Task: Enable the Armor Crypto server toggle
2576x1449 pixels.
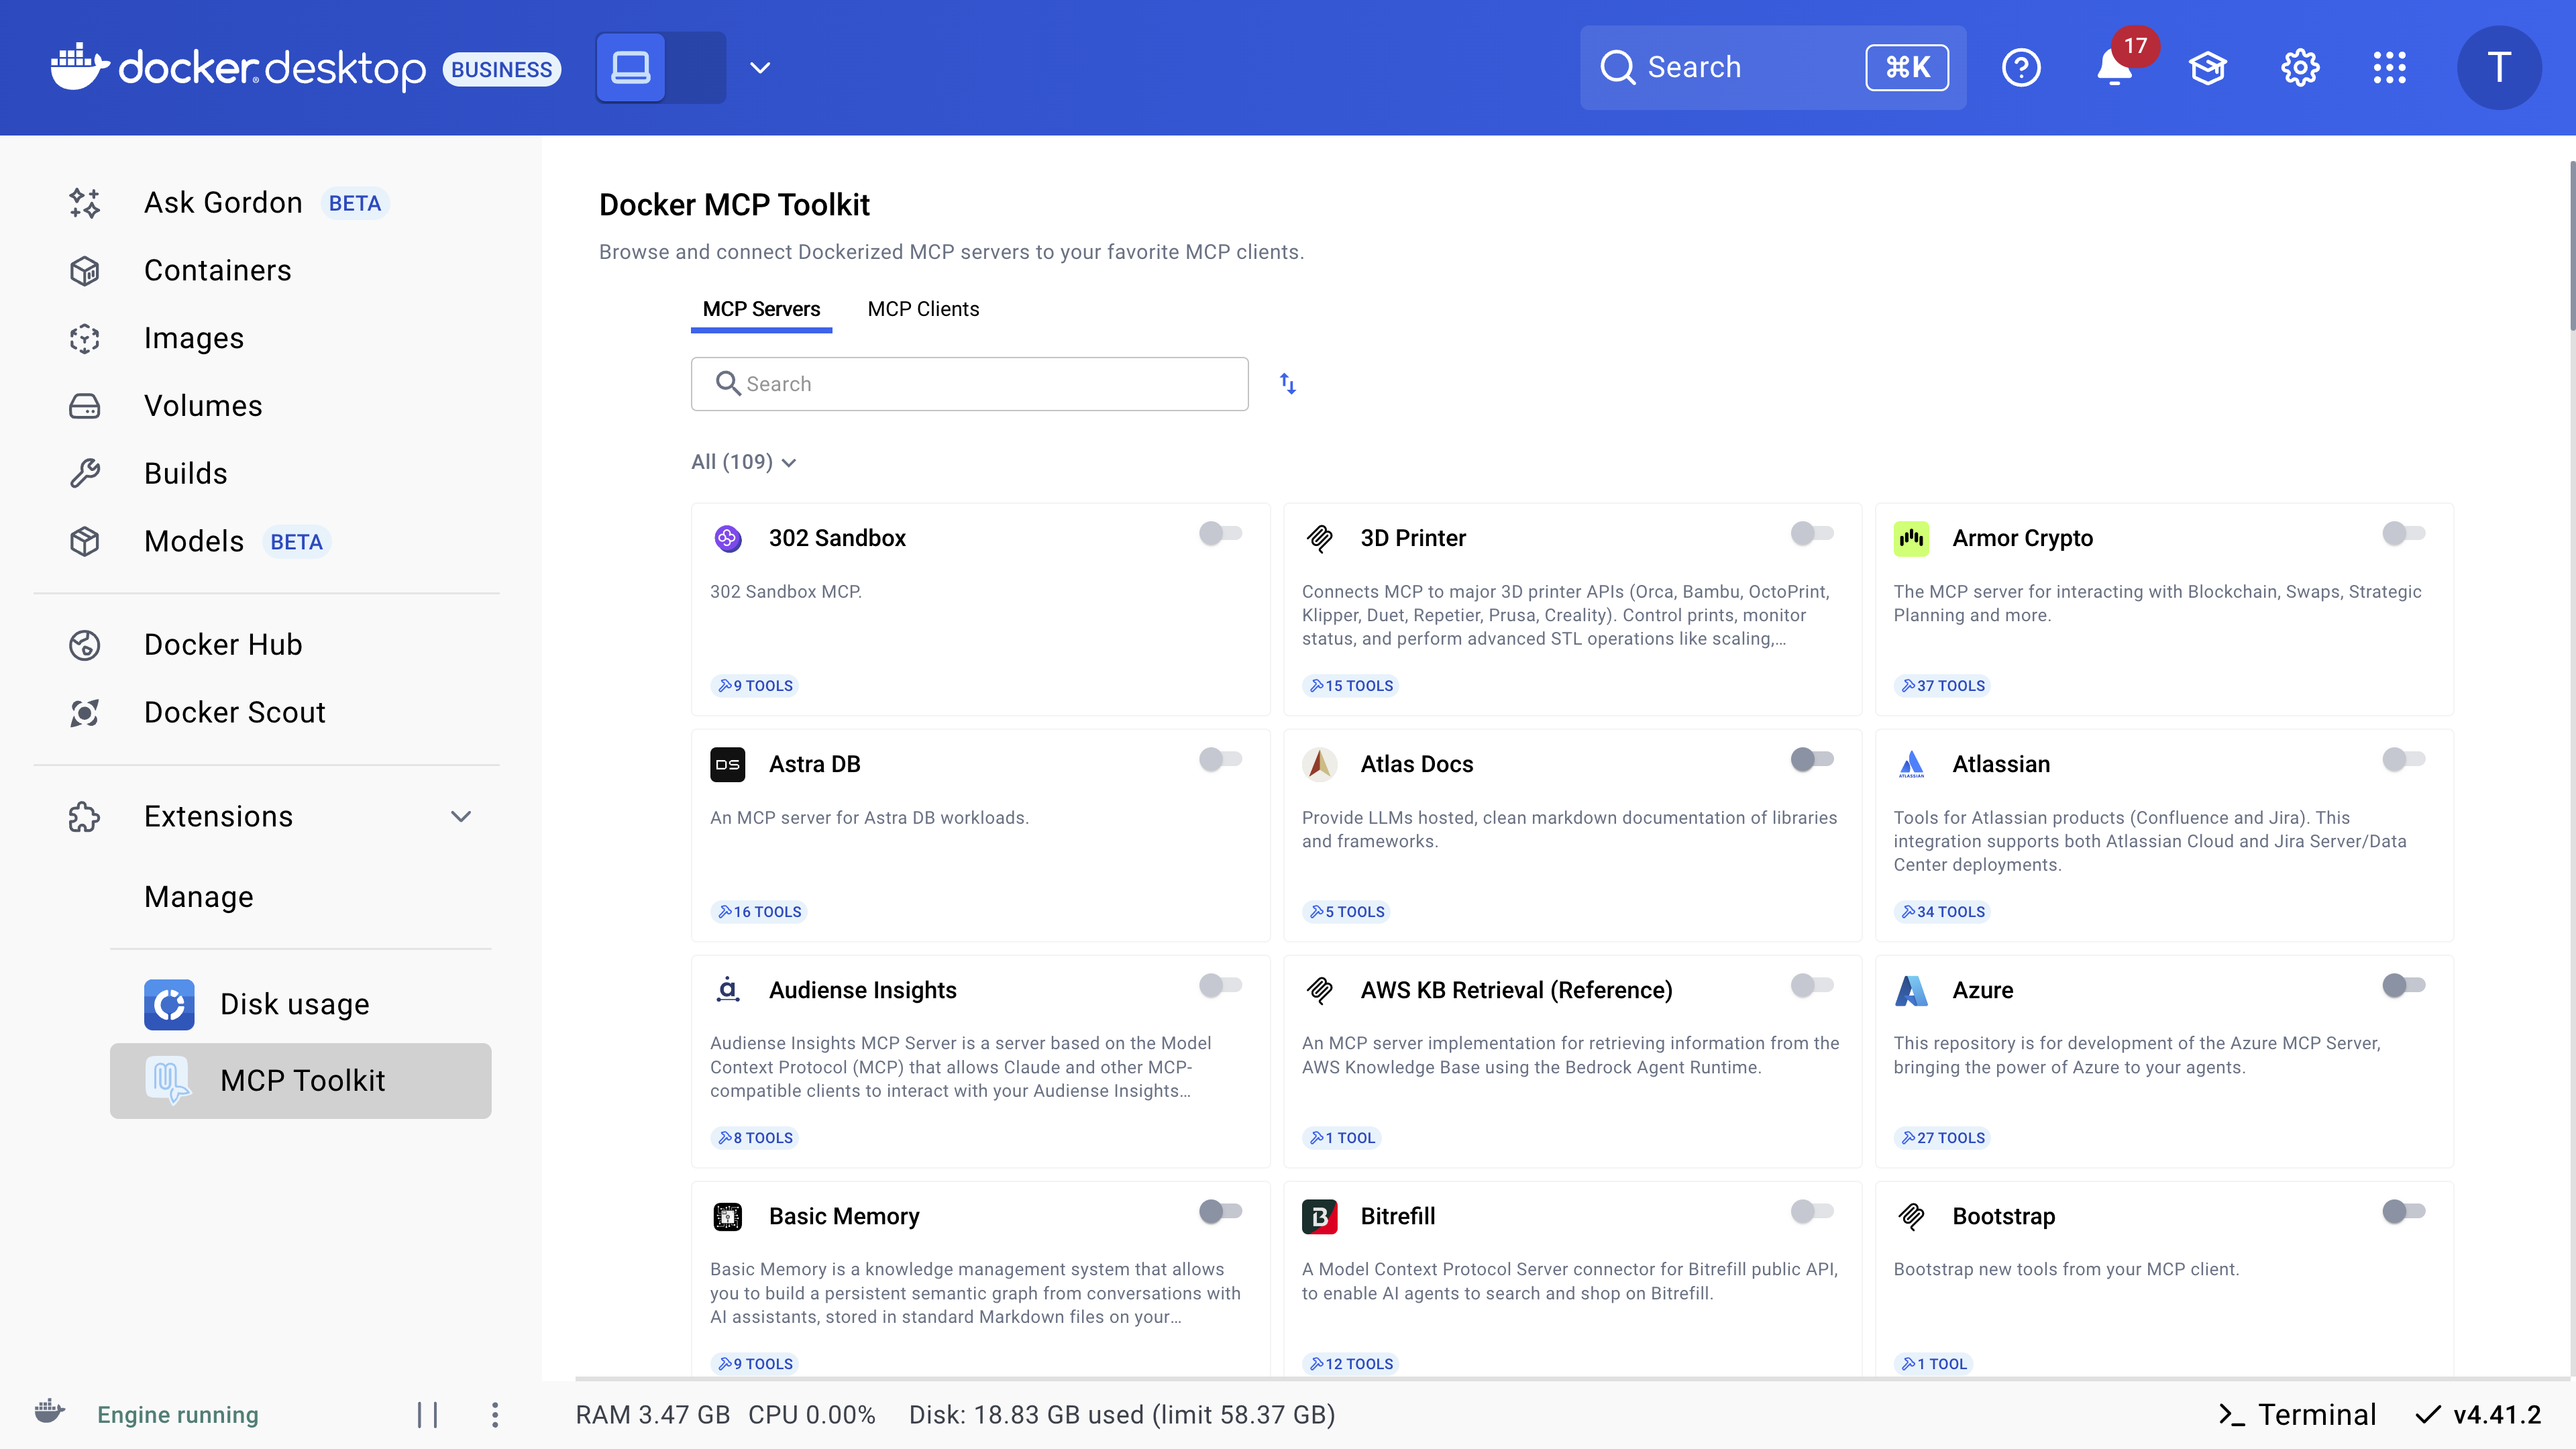Action: point(2404,533)
